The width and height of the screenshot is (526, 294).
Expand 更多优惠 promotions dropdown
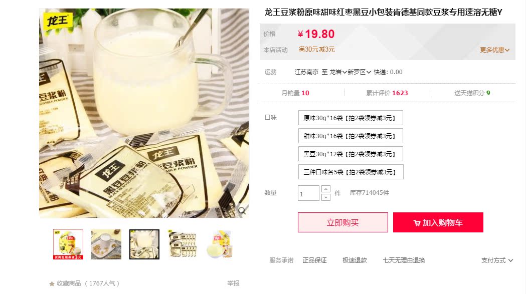tap(494, 50)
